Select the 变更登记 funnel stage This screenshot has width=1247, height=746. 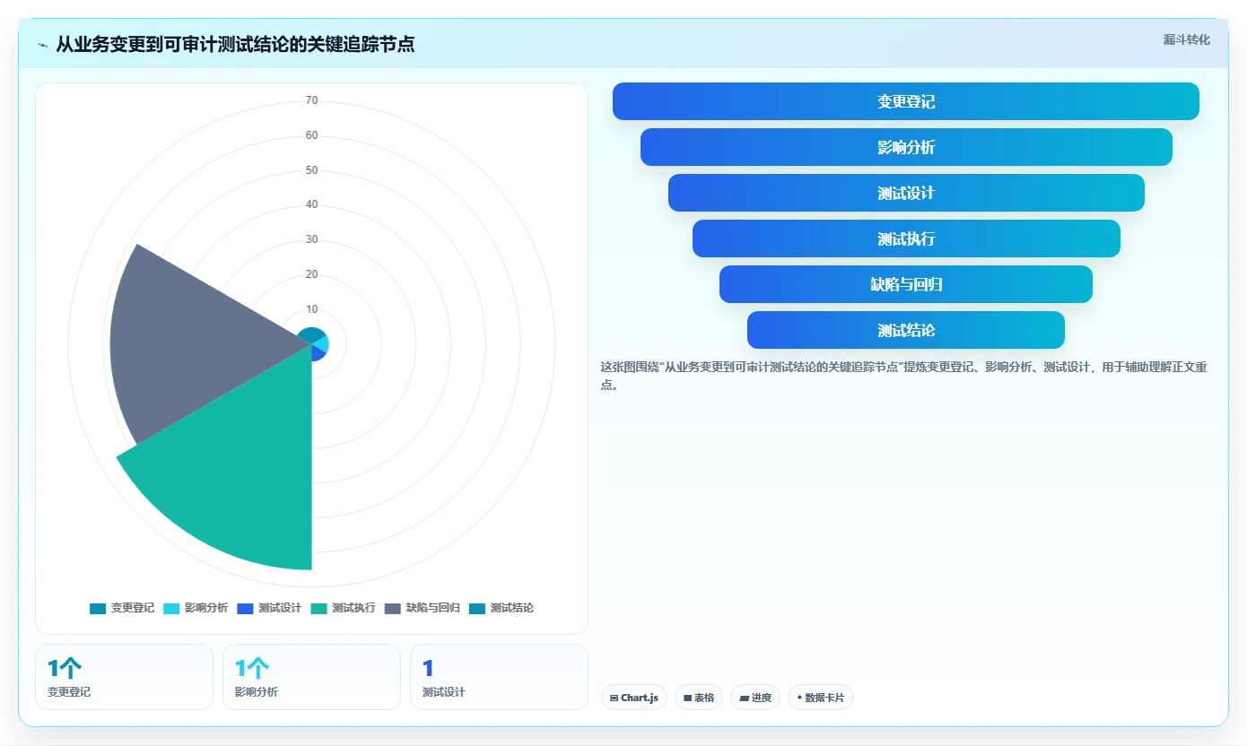(x=906, y=101)
